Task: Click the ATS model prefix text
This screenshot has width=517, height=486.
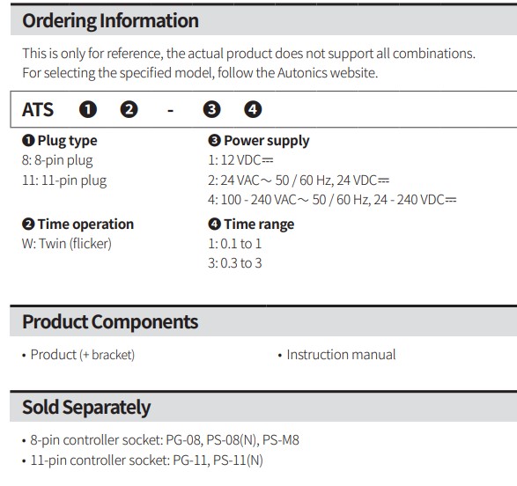Action: coord(38,109)
